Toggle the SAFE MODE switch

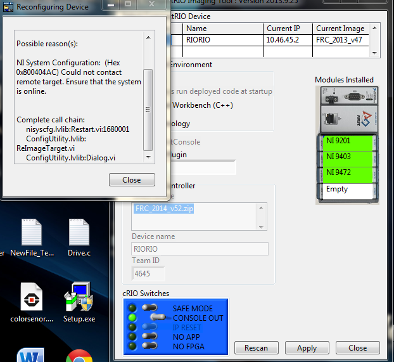pos(149,307)
